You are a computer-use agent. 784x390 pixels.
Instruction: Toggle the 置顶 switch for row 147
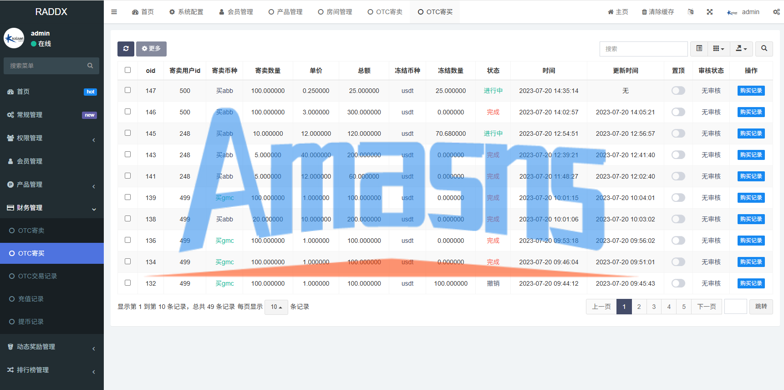[x=678, y=91]
